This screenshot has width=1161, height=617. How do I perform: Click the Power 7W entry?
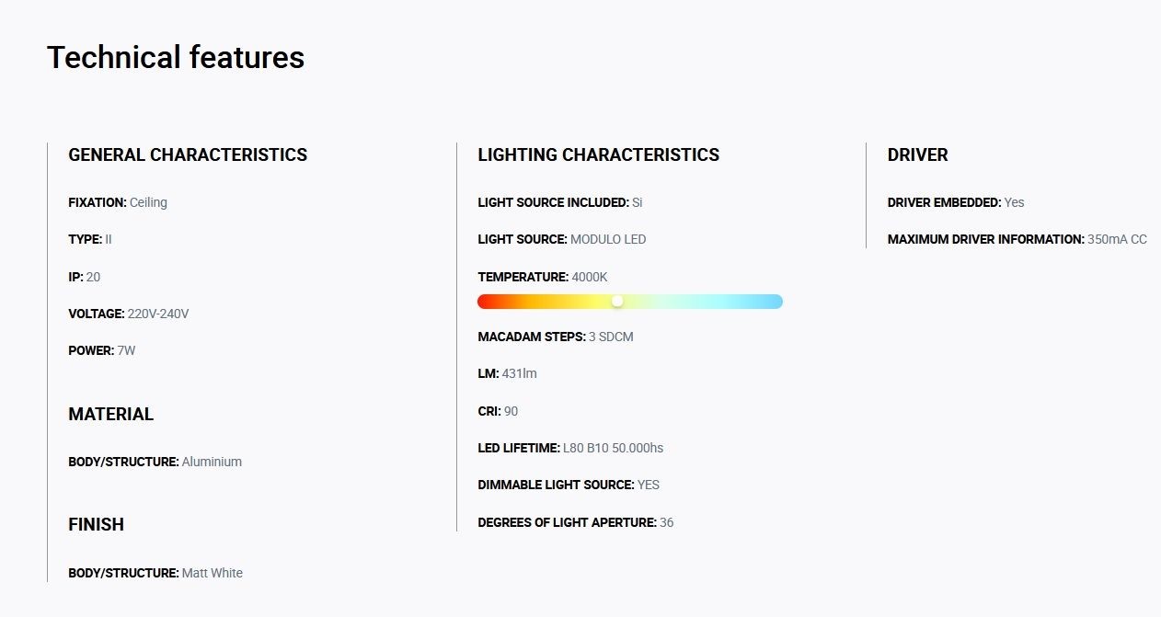coord(102,350)
